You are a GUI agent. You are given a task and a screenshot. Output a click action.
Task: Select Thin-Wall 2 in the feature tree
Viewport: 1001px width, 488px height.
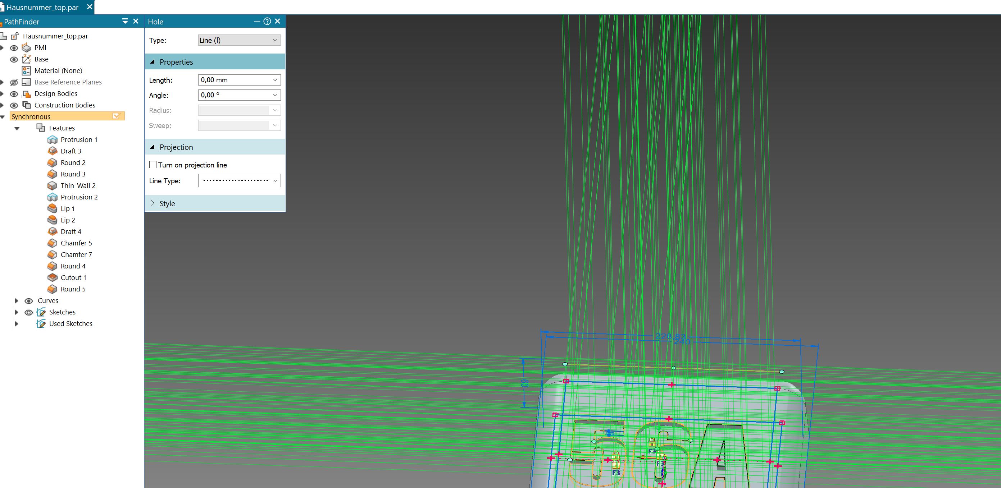[78, 185]
